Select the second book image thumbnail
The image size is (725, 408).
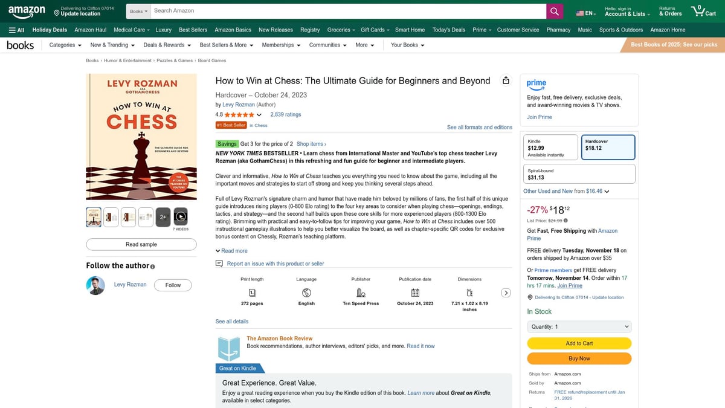[111, 216]
